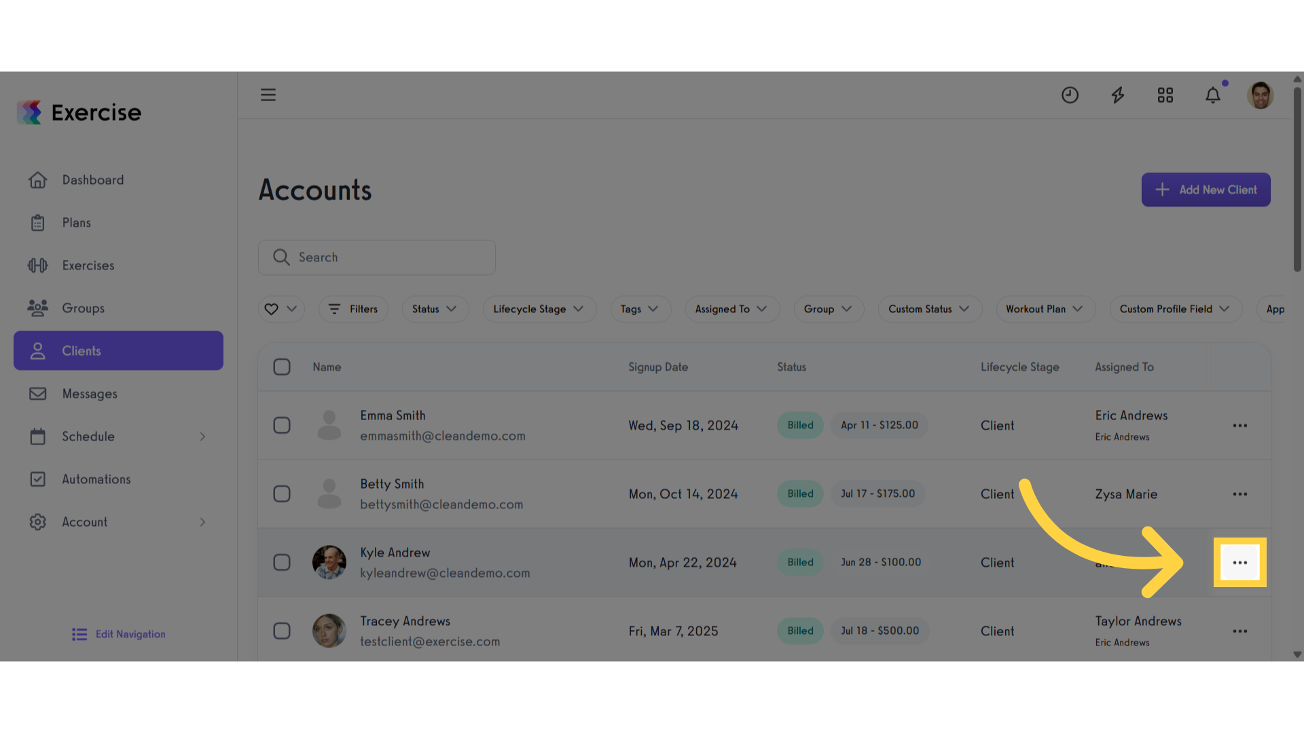The image size is (1304, 733).
Task: Click the Search clients field
Action: [377, 257]
